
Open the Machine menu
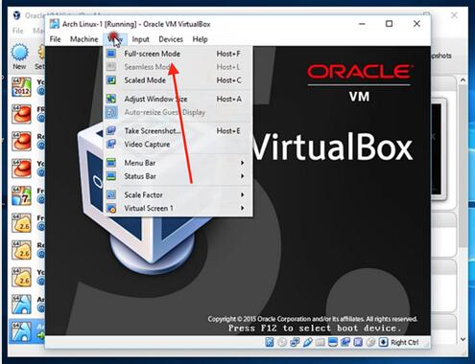tap(84, 39)
